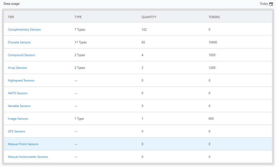Click the Today date range label
Screen dimensions: 276x167
click(264, 4)
